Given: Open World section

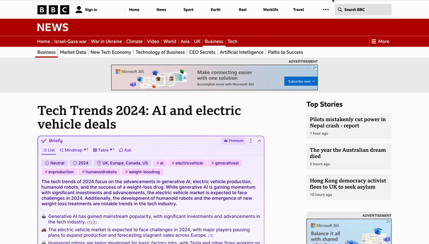Looking at the screenshot, I should 169,42.
